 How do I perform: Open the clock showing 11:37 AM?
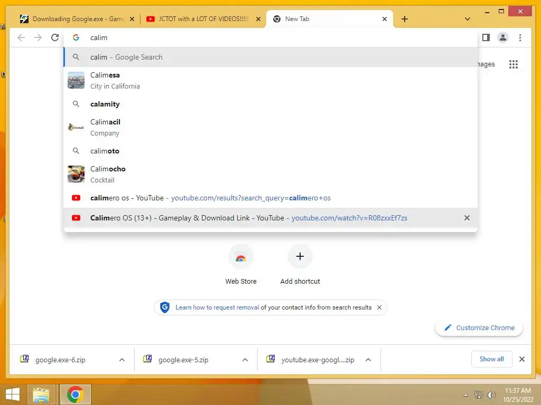(x=518, y=395)
